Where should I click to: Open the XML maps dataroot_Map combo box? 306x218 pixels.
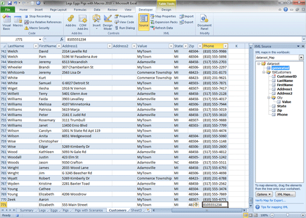point(280,57)
